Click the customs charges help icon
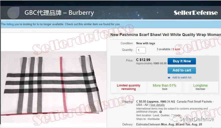 click(161, 112)
